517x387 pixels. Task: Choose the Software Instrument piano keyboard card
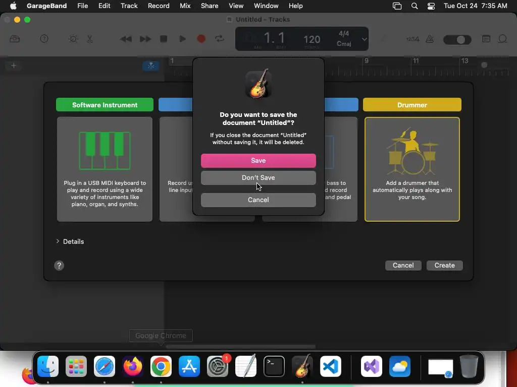pos(105,169)
